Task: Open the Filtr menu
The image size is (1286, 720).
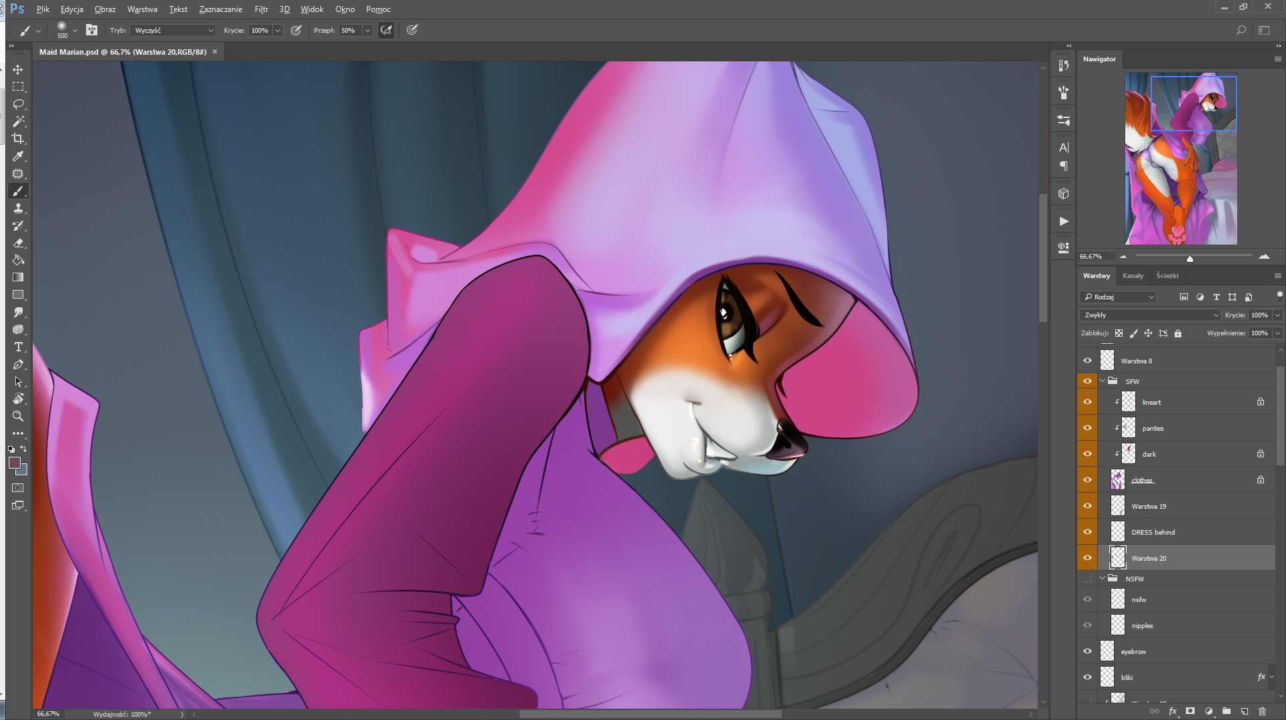Action: [261, 9]
